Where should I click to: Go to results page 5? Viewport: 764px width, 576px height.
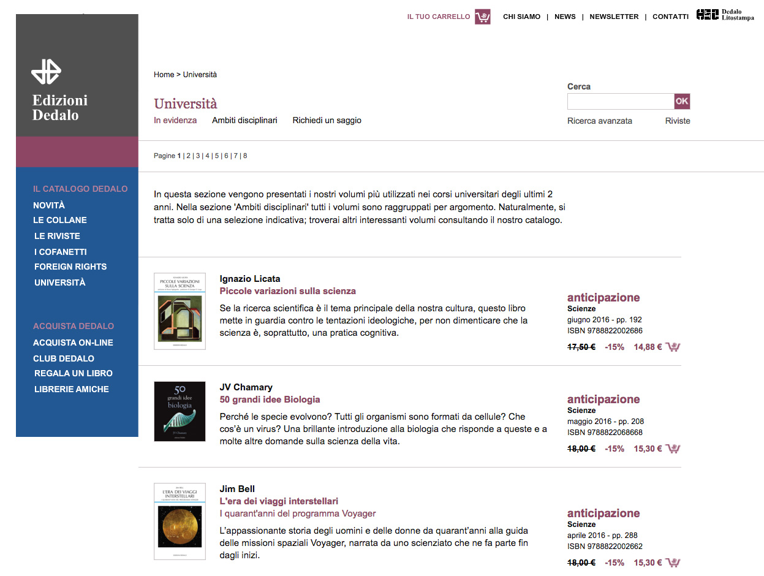(x=217, y=156)
